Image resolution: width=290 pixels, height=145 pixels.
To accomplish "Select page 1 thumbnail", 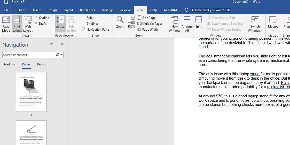I will 31,92.
